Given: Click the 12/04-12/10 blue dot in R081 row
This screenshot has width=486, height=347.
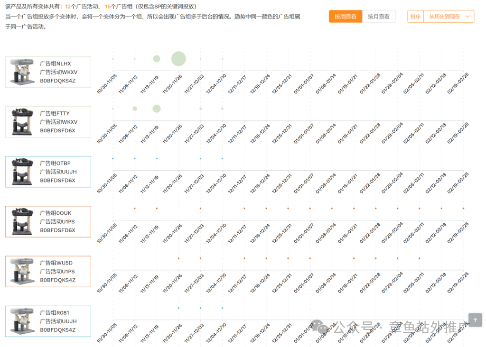Looking at the screenshot, I should (222, 308).
